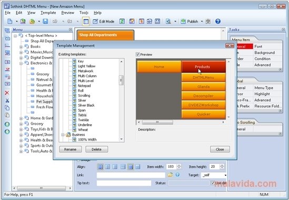Open the dropdown arrow beside New icon

(x=16, y=22)
